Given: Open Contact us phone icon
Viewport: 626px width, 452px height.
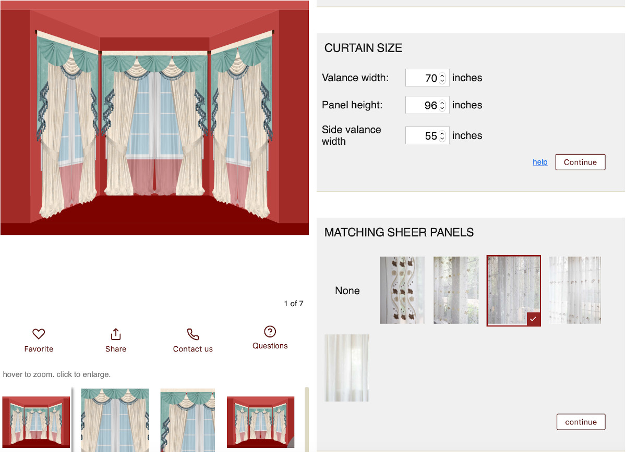Looking at the screenshot, I should click(192, 334).
